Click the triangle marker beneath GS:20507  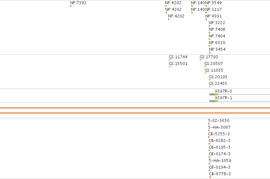pyautogui.click(x=205, y=67)
